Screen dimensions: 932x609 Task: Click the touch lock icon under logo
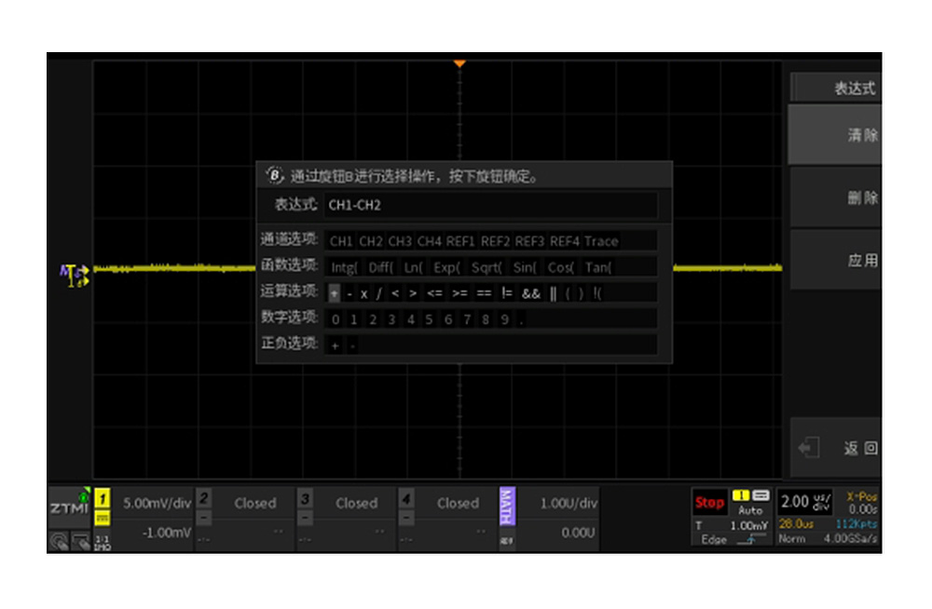click(x=60, y=539)
